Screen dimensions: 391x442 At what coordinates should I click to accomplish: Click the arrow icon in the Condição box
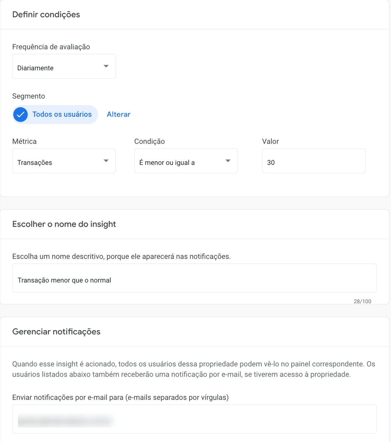tap(228, 161)
